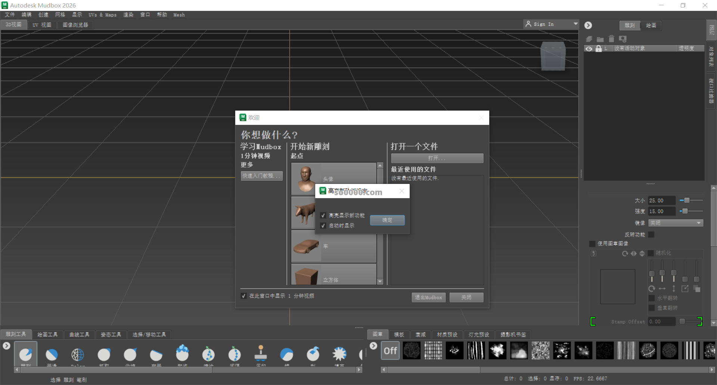Expand the stamp tray arrow button
The image size is (717, 385).
373,346
